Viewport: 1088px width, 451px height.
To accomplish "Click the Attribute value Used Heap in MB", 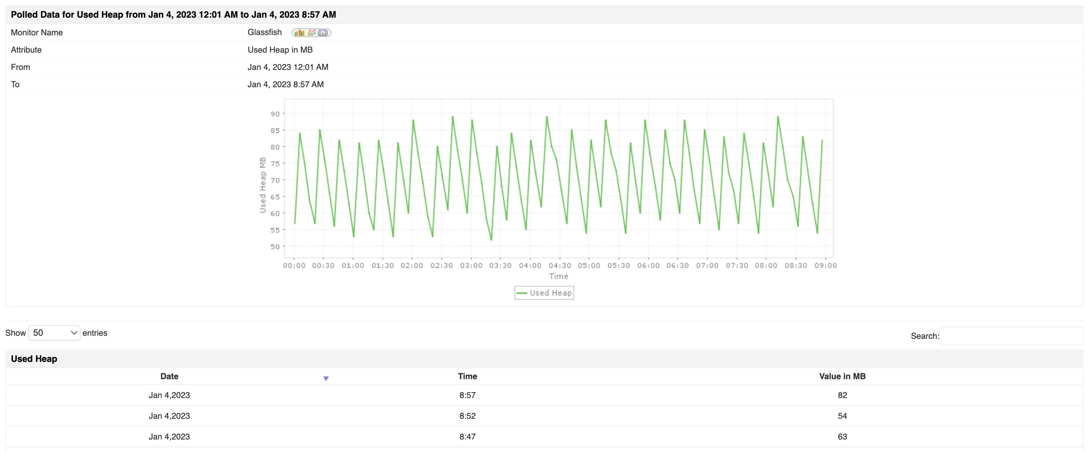I will 280,49.
